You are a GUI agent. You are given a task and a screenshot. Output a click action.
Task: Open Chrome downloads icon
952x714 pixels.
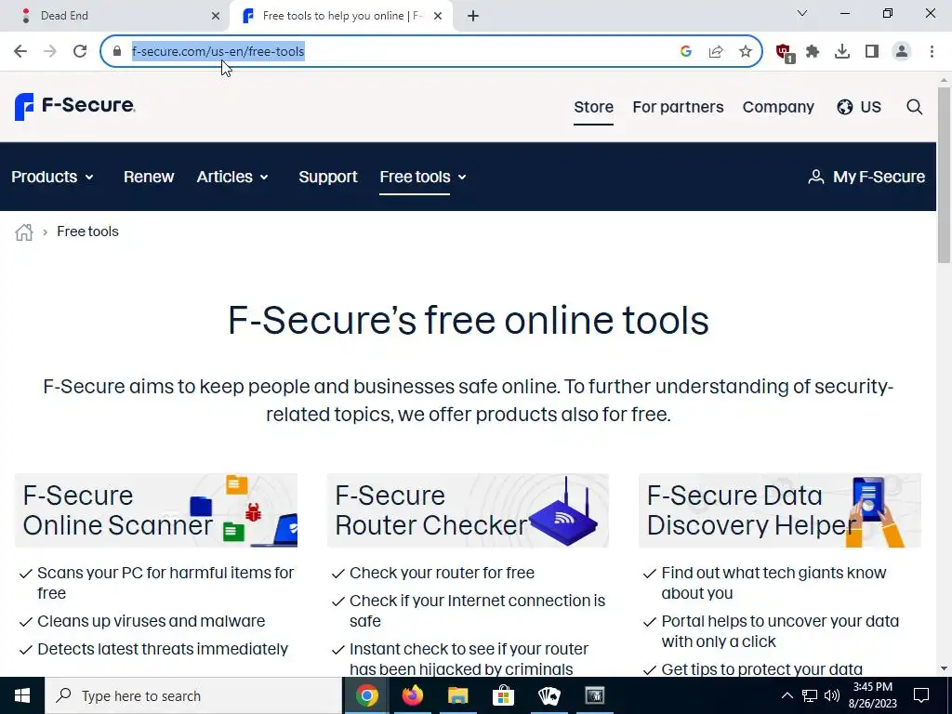point(842,51)
